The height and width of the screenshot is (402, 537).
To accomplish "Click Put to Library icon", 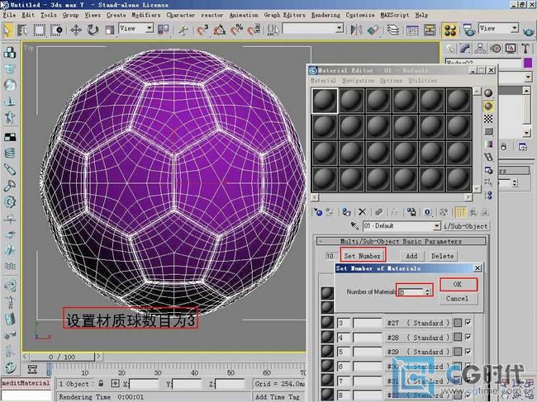I will (411, 212).
